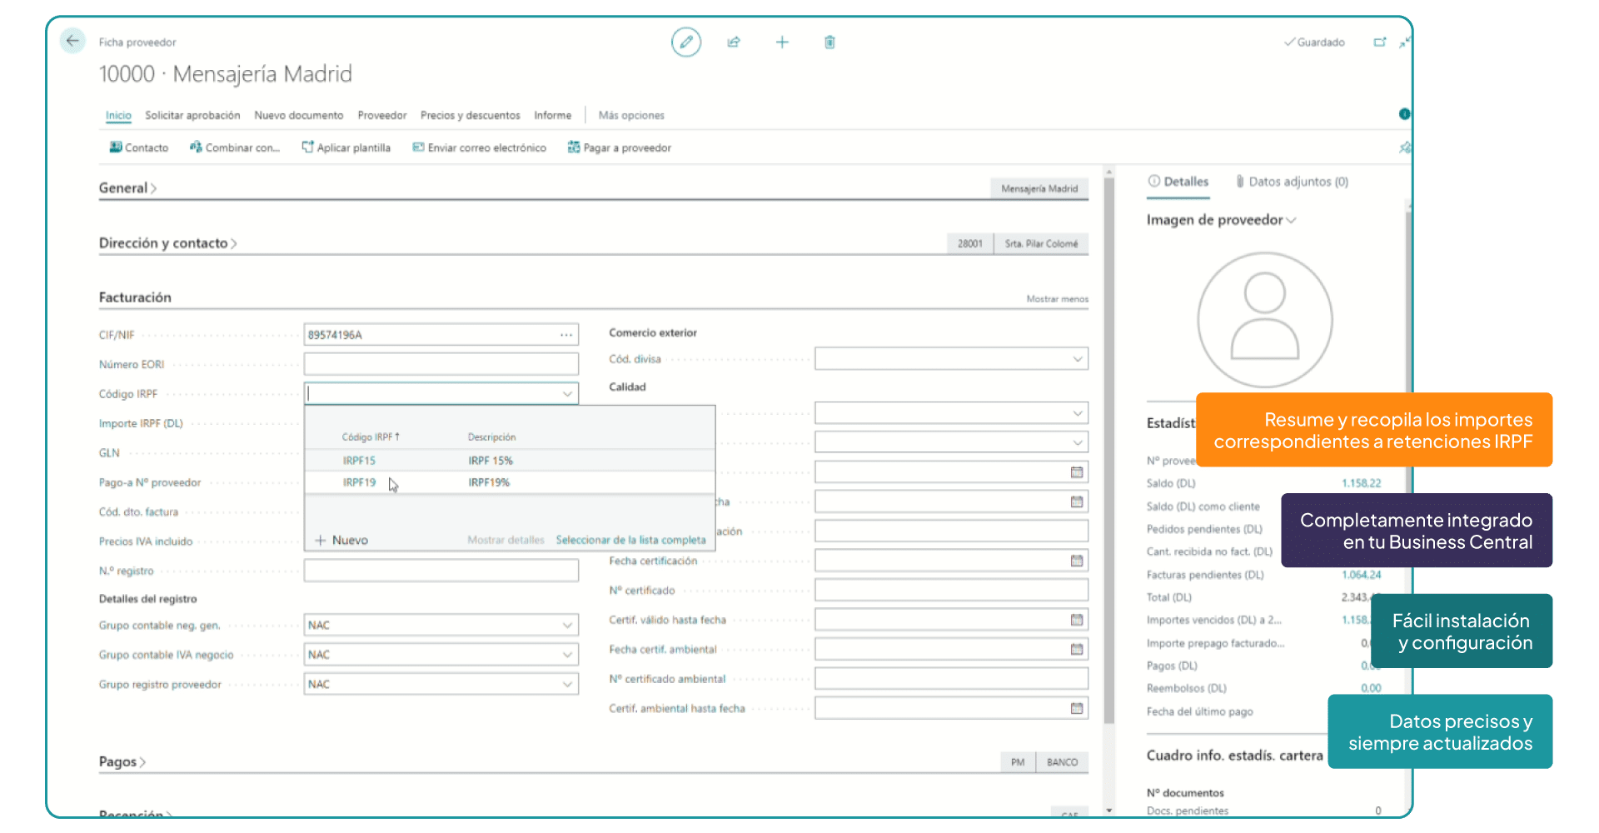
Task: Click Facturas pendientes value 1.064,24
Action: [x=1361, y=575]
